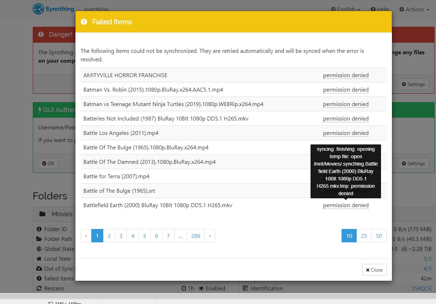The height and width of the screenshot is (304, 436).
Task: Go to page 2 of failed items
Action: (109, 236)
